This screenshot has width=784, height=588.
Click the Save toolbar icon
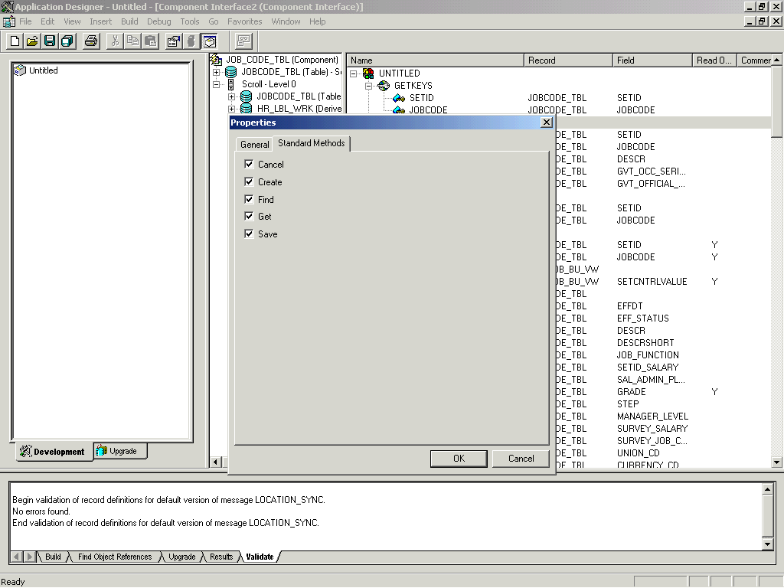tap(50, 41)
